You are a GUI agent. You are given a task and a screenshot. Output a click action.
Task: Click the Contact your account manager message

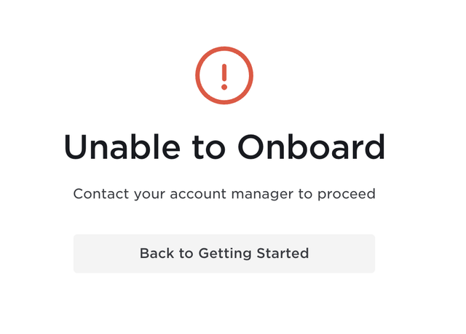[x=224, y=194]
